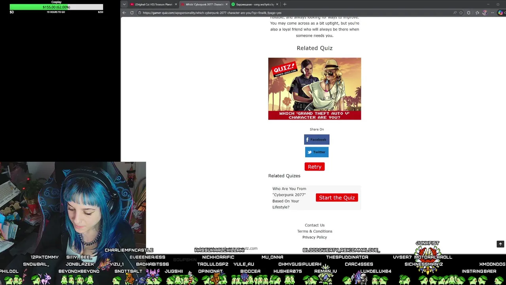Open the Contact Us link
506x285 pixels.
point(315,225)
